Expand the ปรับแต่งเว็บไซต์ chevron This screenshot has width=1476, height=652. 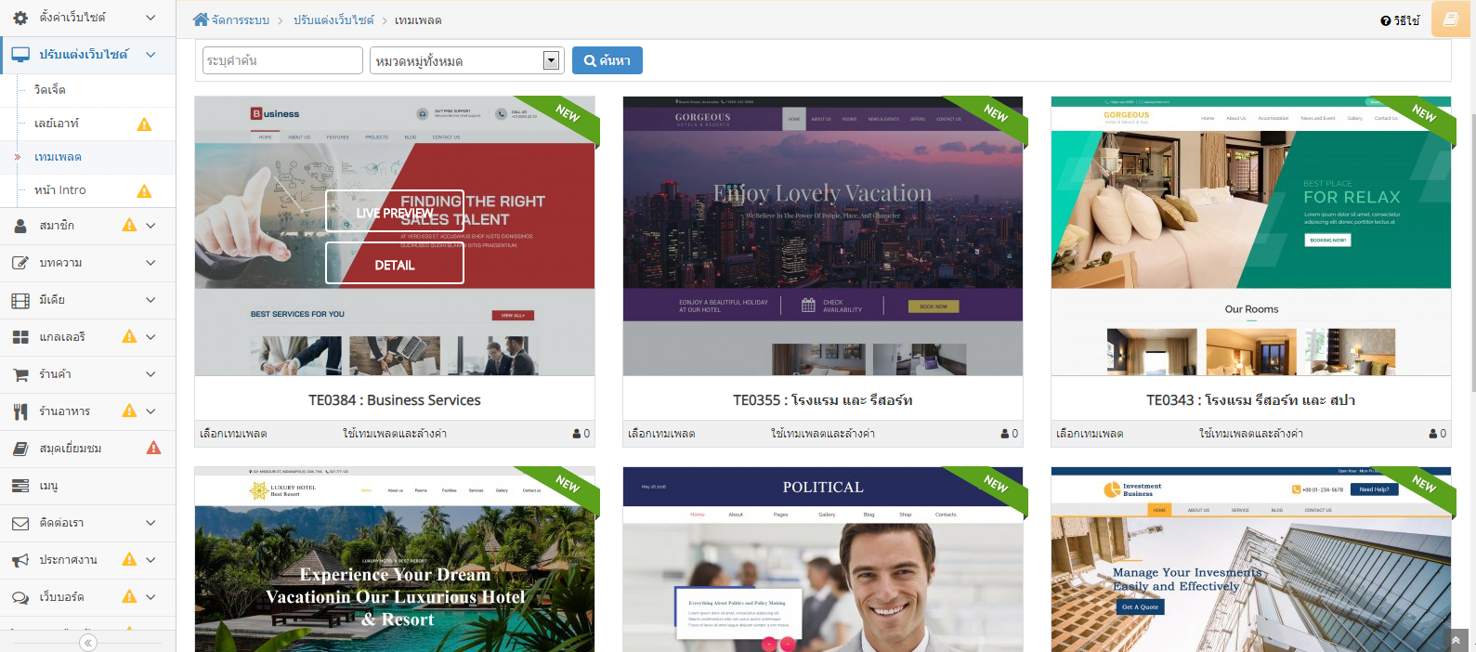click(x=150, y=55)
